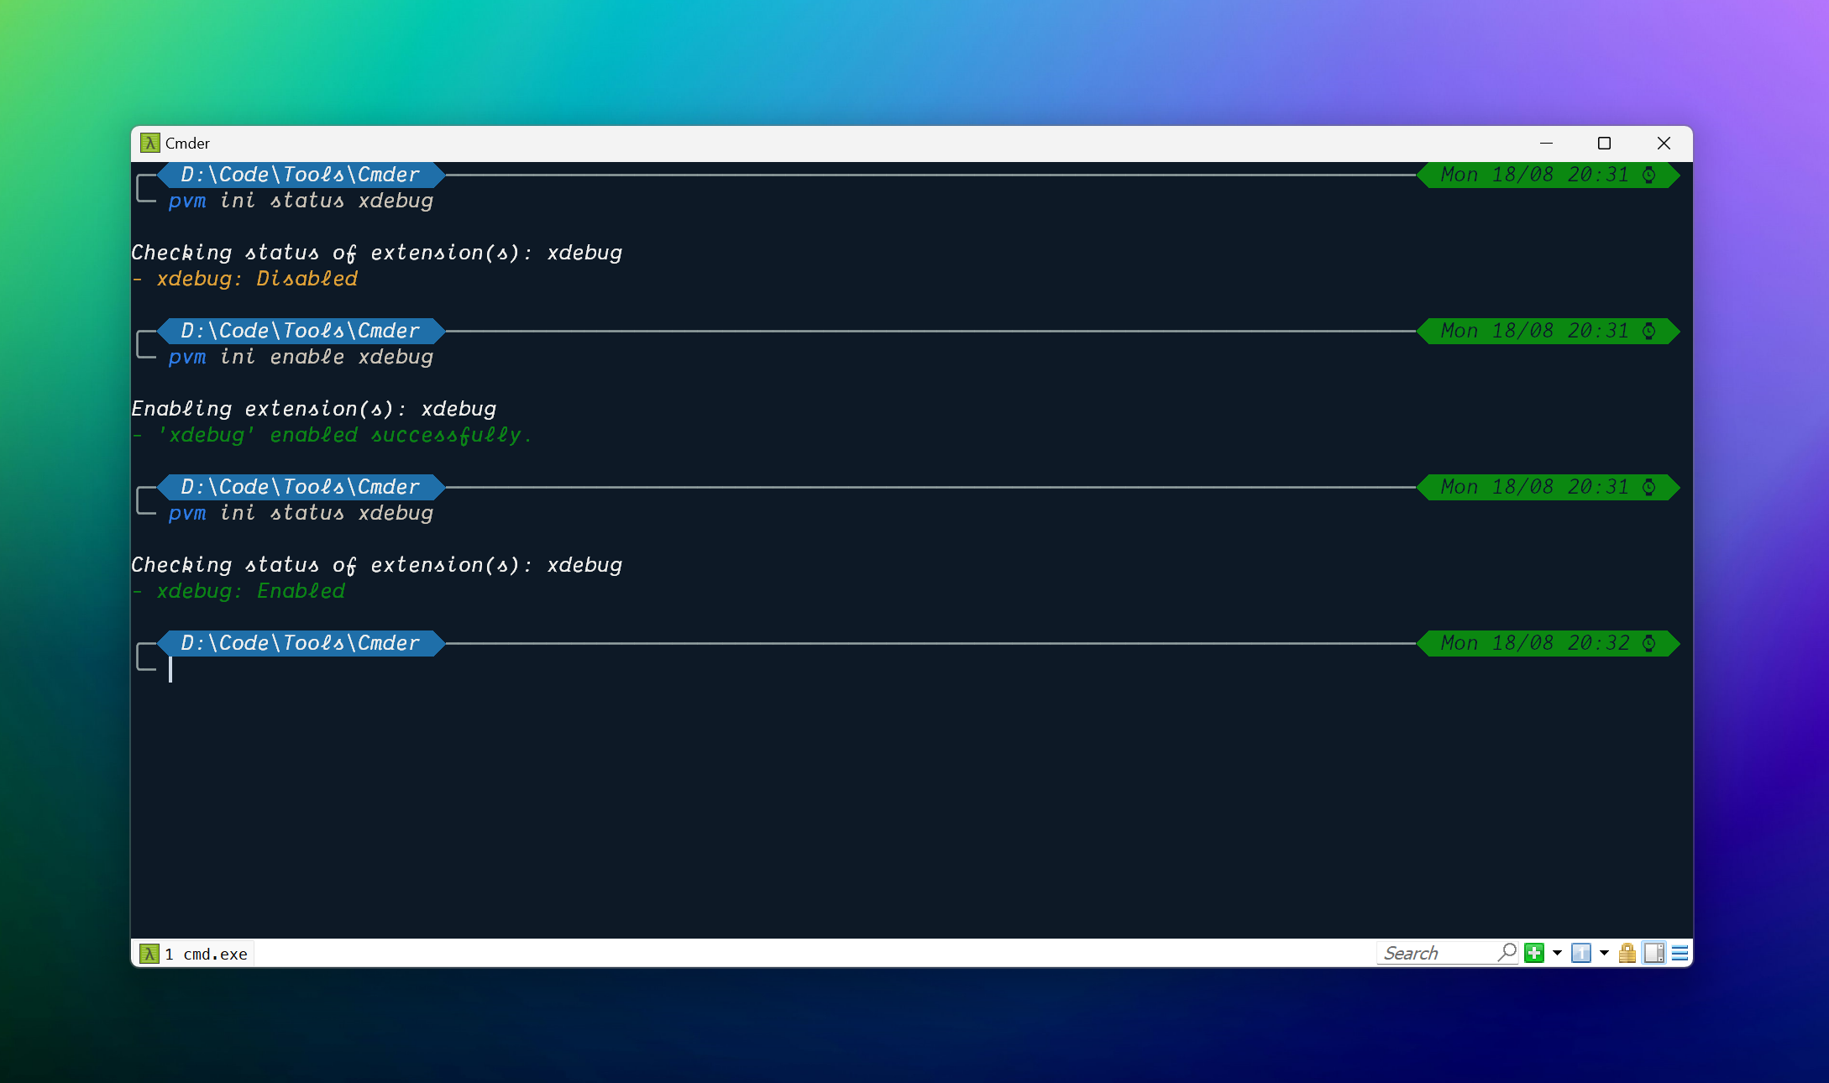
Task: Click the green new console plus icon
Action: [x=1534, y=953]
